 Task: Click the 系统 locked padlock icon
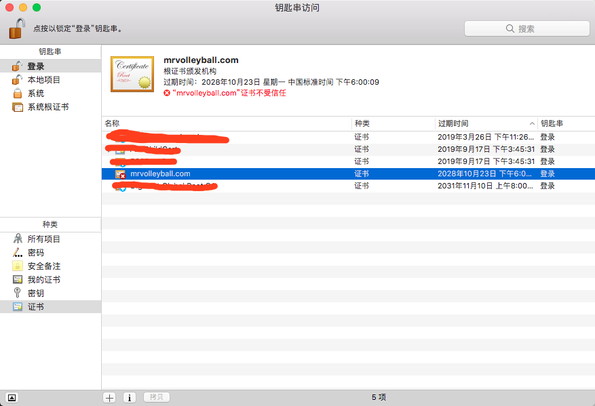(18, 94)
